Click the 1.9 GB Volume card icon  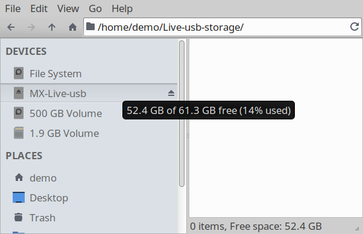(19, 133)
